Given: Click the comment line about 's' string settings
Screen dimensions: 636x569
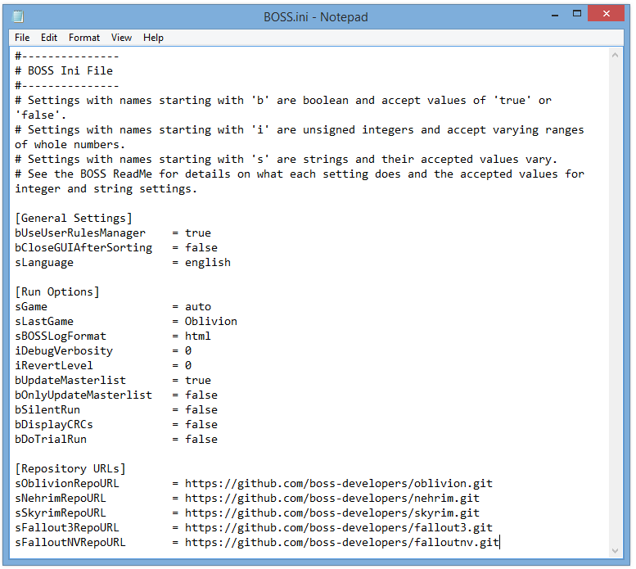Looking at the screenshot, I should pyautogui.click(x=286, y=160).
